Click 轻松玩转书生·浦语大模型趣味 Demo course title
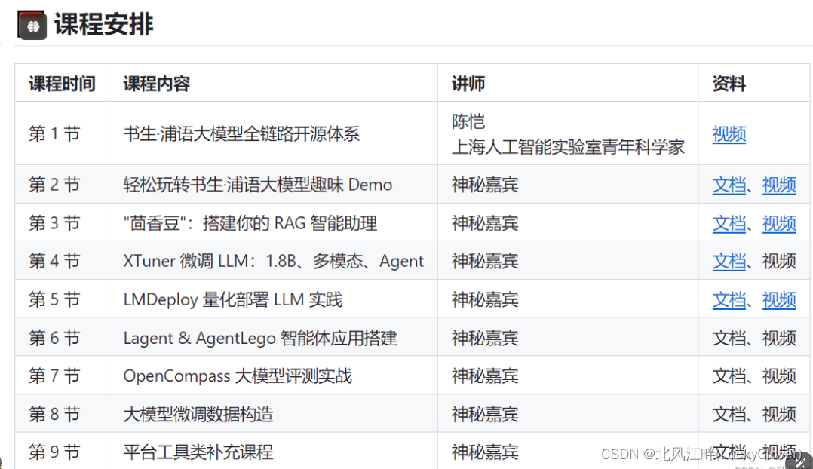The height and width of the screenshot is (469, 813). [258, 185]
